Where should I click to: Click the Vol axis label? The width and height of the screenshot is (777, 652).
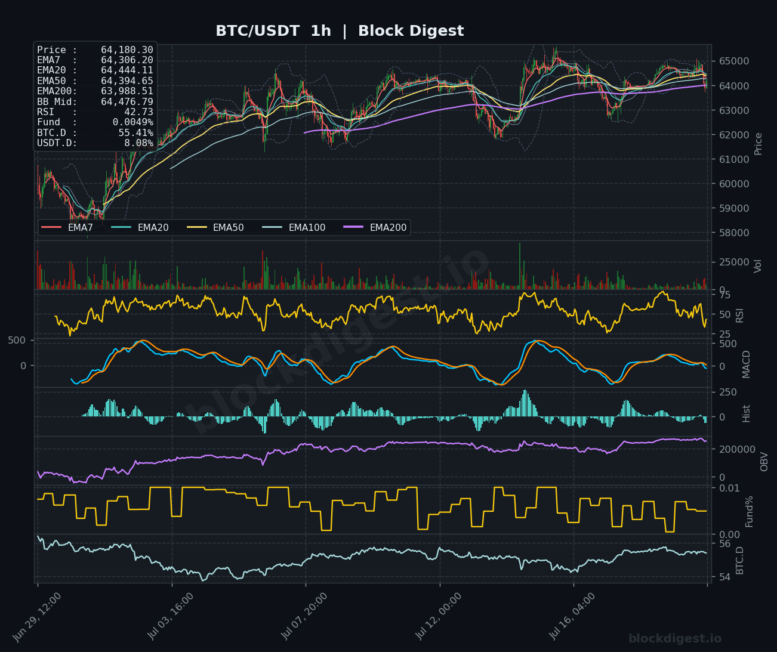(x=758, y=266)
